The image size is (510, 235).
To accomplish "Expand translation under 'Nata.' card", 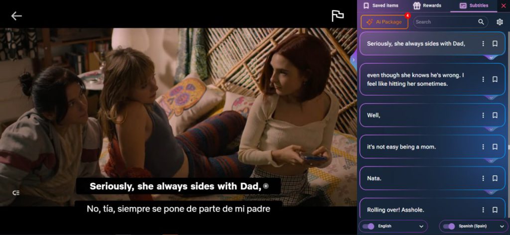I will click(491, 192).
